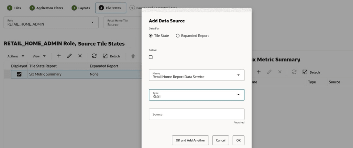Viewport: 353px width, 148px height.
Task: Refresh the Six Metric Summary data sources
Action: 294,72
